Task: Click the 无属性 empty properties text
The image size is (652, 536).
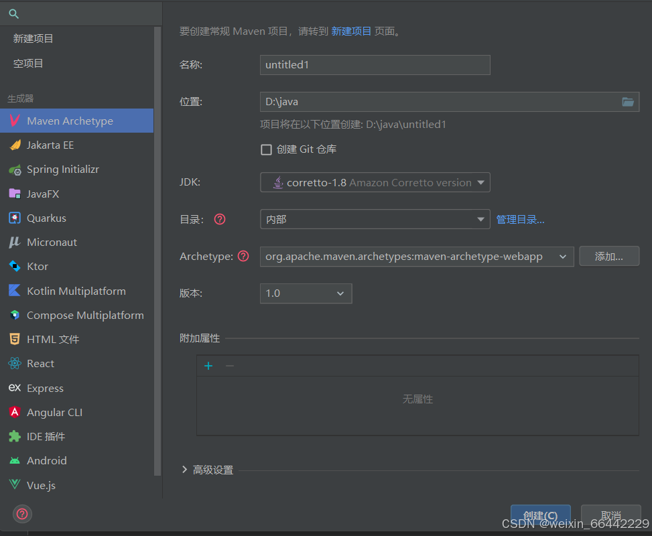Action: click(x=417, y=399)
